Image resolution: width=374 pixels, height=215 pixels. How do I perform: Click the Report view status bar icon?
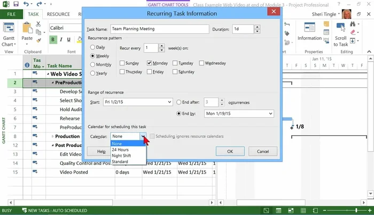click(x=315, y=211)
